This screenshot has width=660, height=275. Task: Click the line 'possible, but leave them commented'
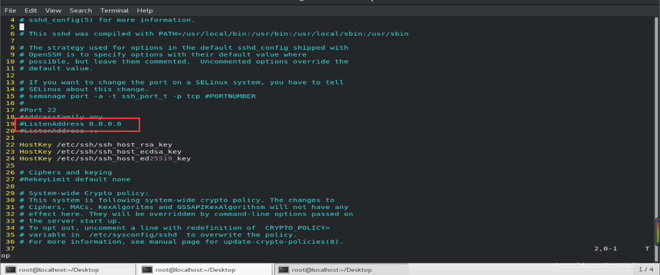click(x=184, y=62)
